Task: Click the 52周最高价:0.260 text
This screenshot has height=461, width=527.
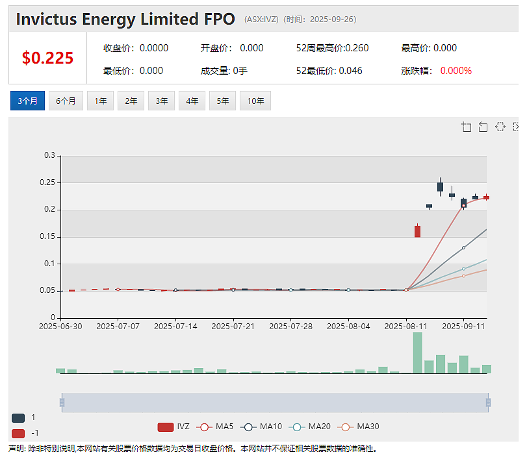Action: point(333,48)
